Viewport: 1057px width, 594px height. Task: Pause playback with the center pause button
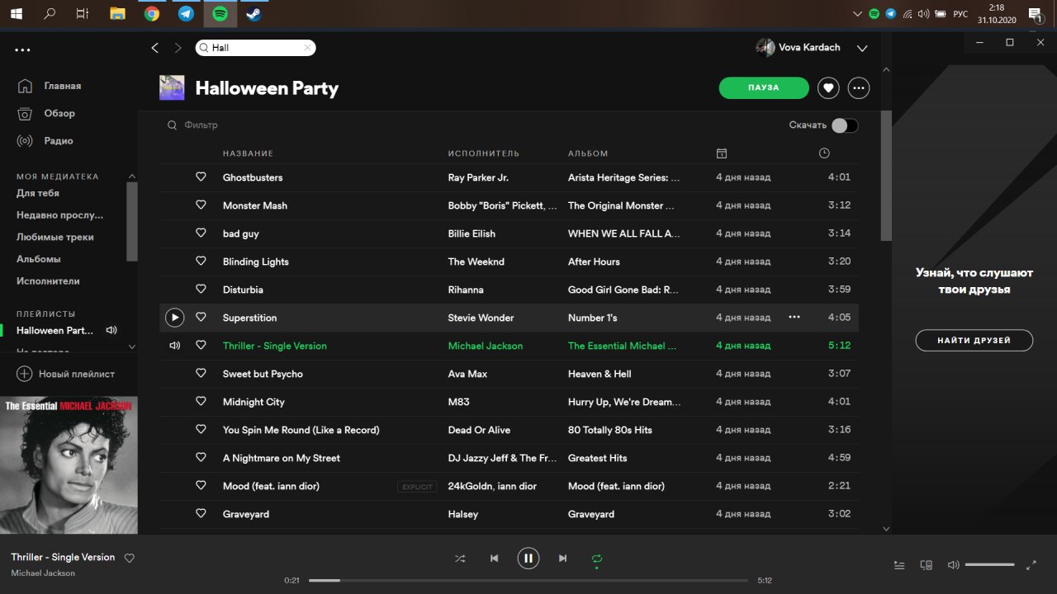pos(528,559)
